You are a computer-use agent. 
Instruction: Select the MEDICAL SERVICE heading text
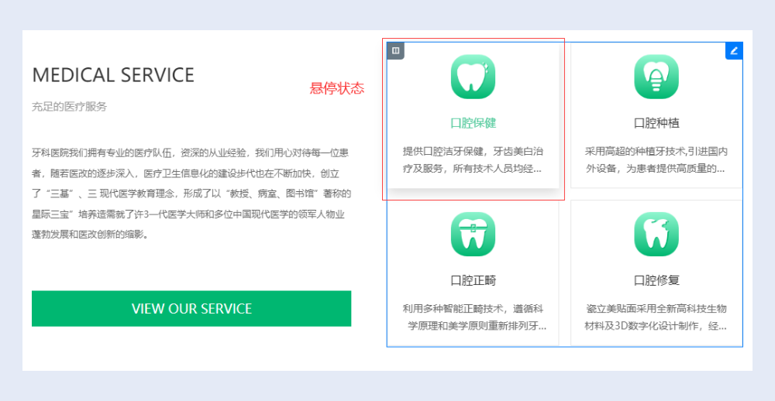[113, 75]
